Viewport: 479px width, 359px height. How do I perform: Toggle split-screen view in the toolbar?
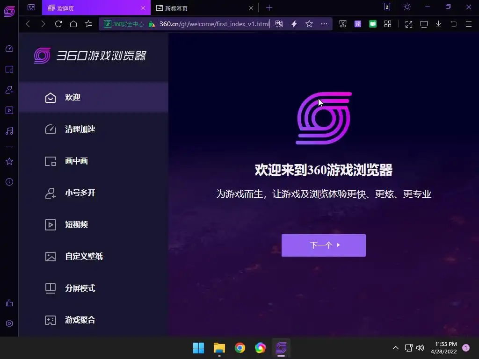click(x=424, y=24)
